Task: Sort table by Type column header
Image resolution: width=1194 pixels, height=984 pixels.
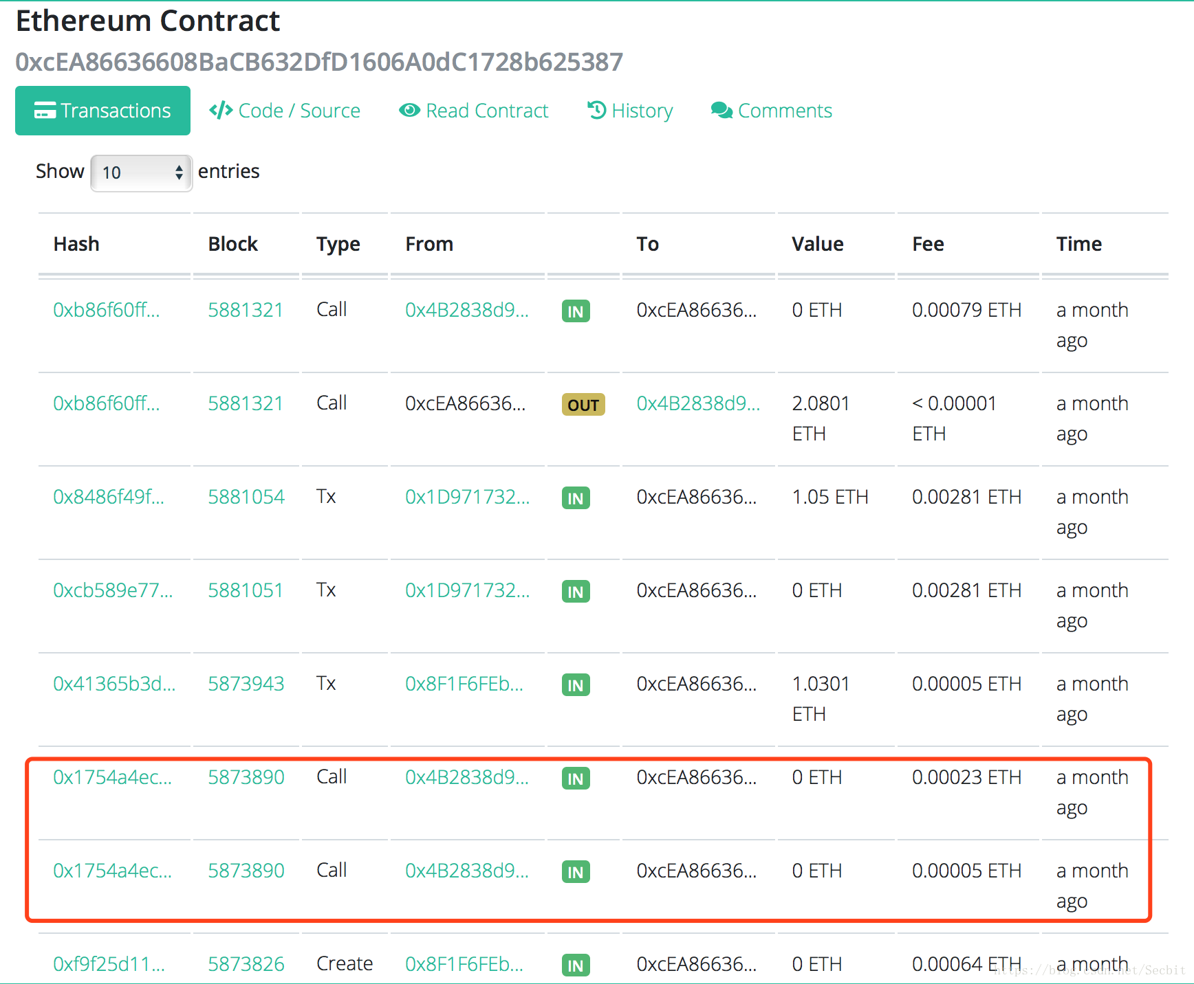Action: pos(338,244)
